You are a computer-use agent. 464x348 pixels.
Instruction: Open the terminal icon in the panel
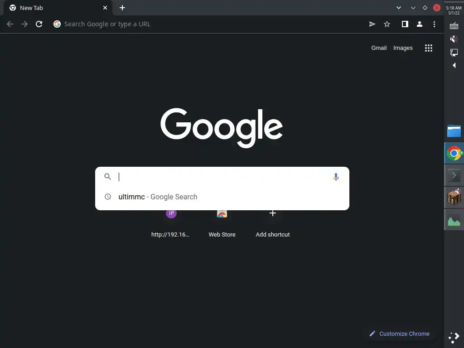pyautogui.click(x=454, y=175)
